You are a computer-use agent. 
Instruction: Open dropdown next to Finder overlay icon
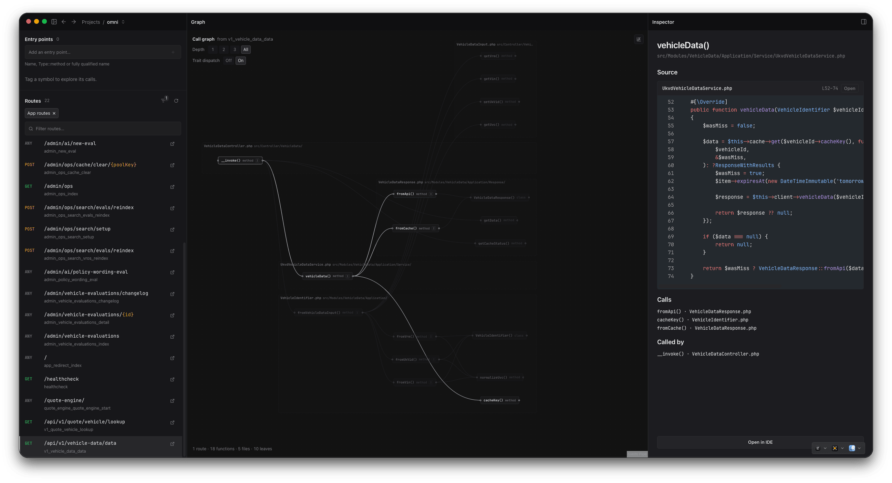point(859,448)
